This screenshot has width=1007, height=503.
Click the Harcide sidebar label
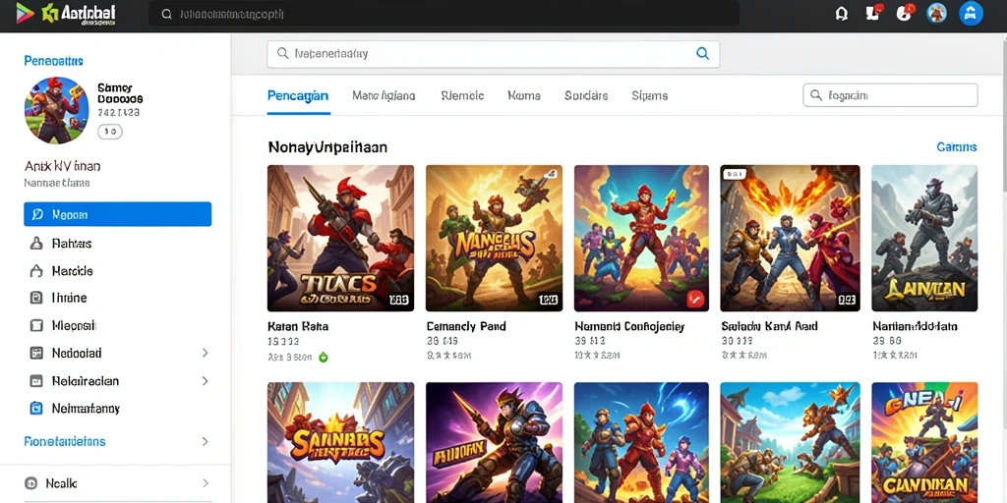tap(72, 271)
